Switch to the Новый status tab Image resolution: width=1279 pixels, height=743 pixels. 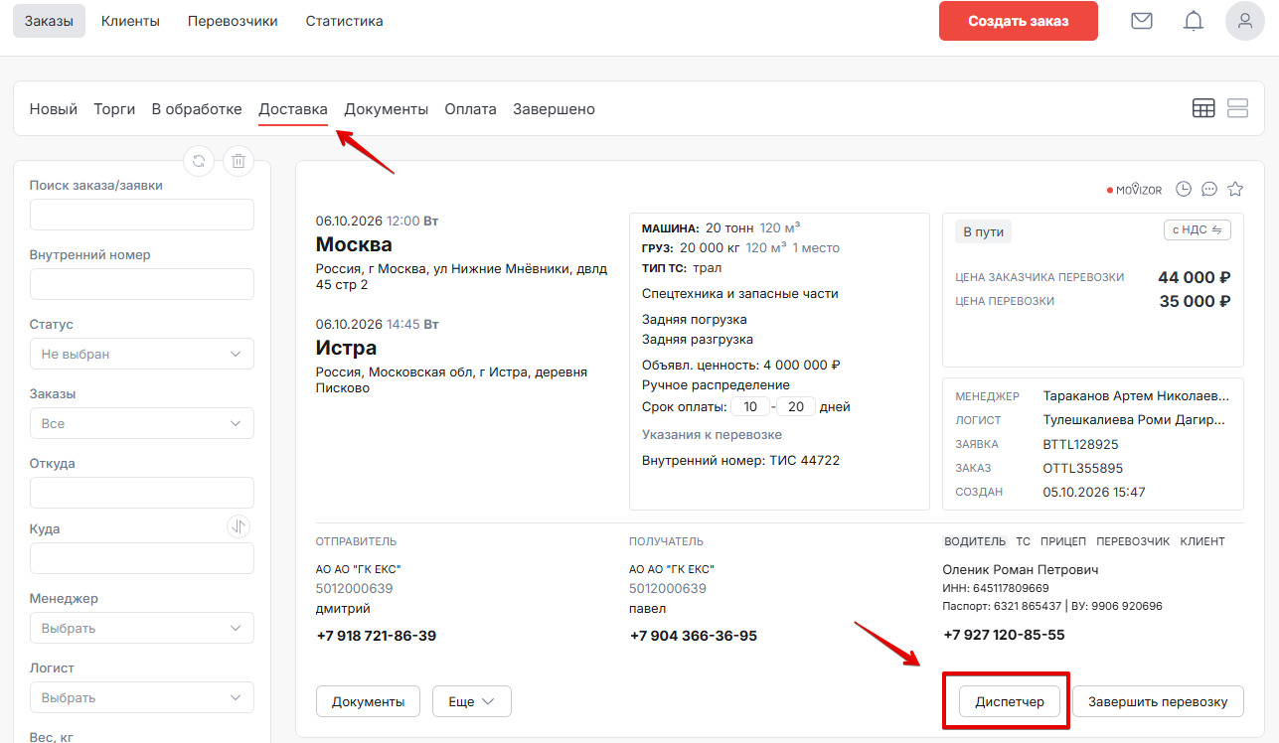click(x=54, y=109)
